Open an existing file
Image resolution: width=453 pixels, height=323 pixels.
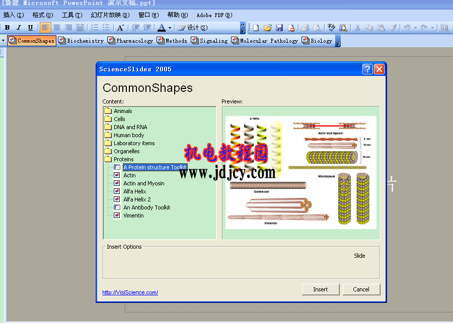tap(268, 28)
